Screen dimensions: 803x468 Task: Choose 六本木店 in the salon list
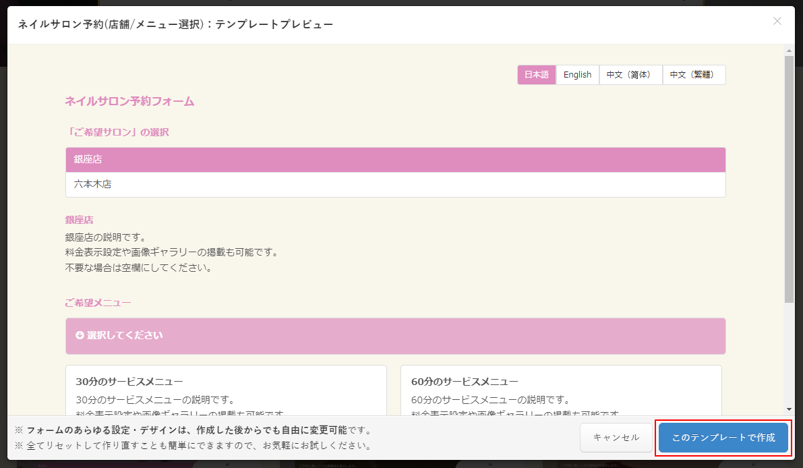[x=395, y=184]
